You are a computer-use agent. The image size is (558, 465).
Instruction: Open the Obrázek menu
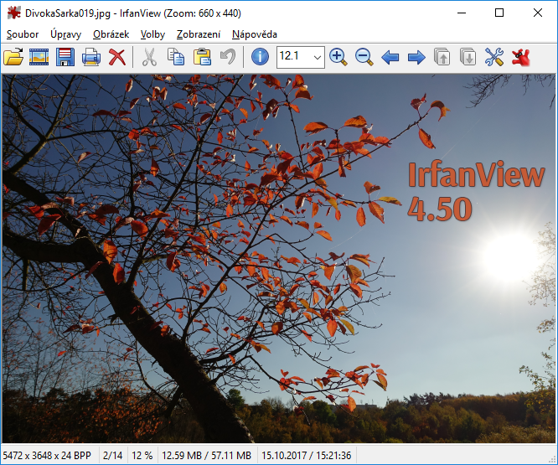tap(111, 34)
